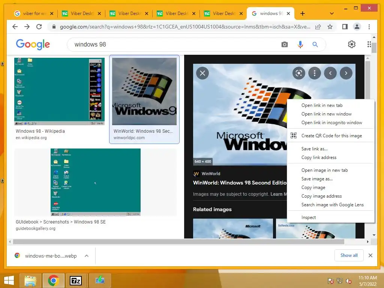Click 'Show all' downloads button
Screen dimensions: 384x288
(349, 255)
